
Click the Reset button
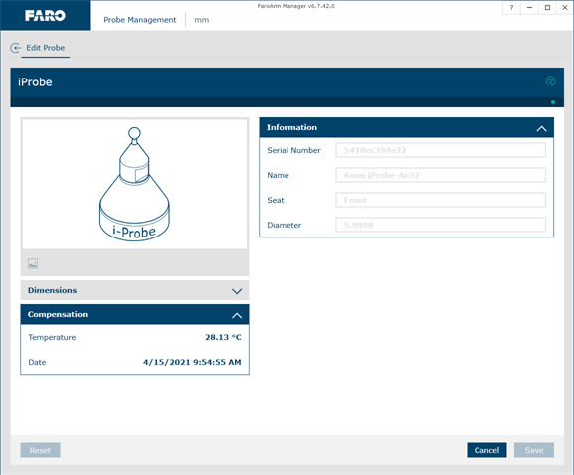40,450
